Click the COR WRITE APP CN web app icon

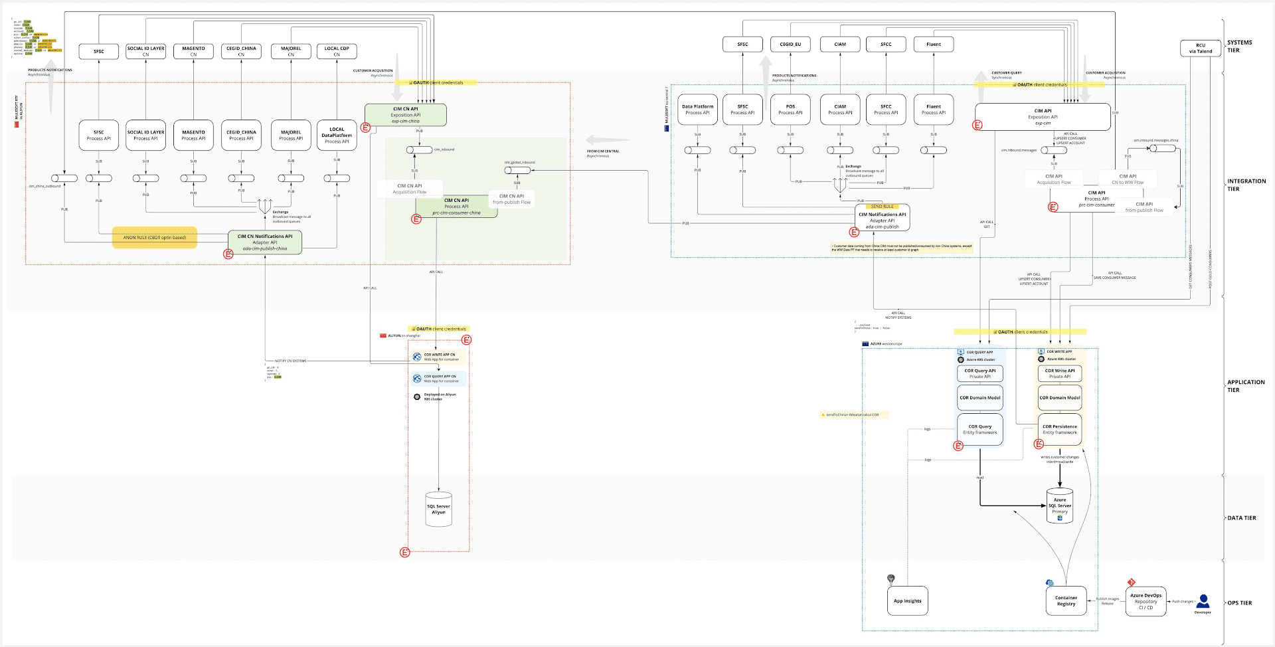tap(417, 357)
